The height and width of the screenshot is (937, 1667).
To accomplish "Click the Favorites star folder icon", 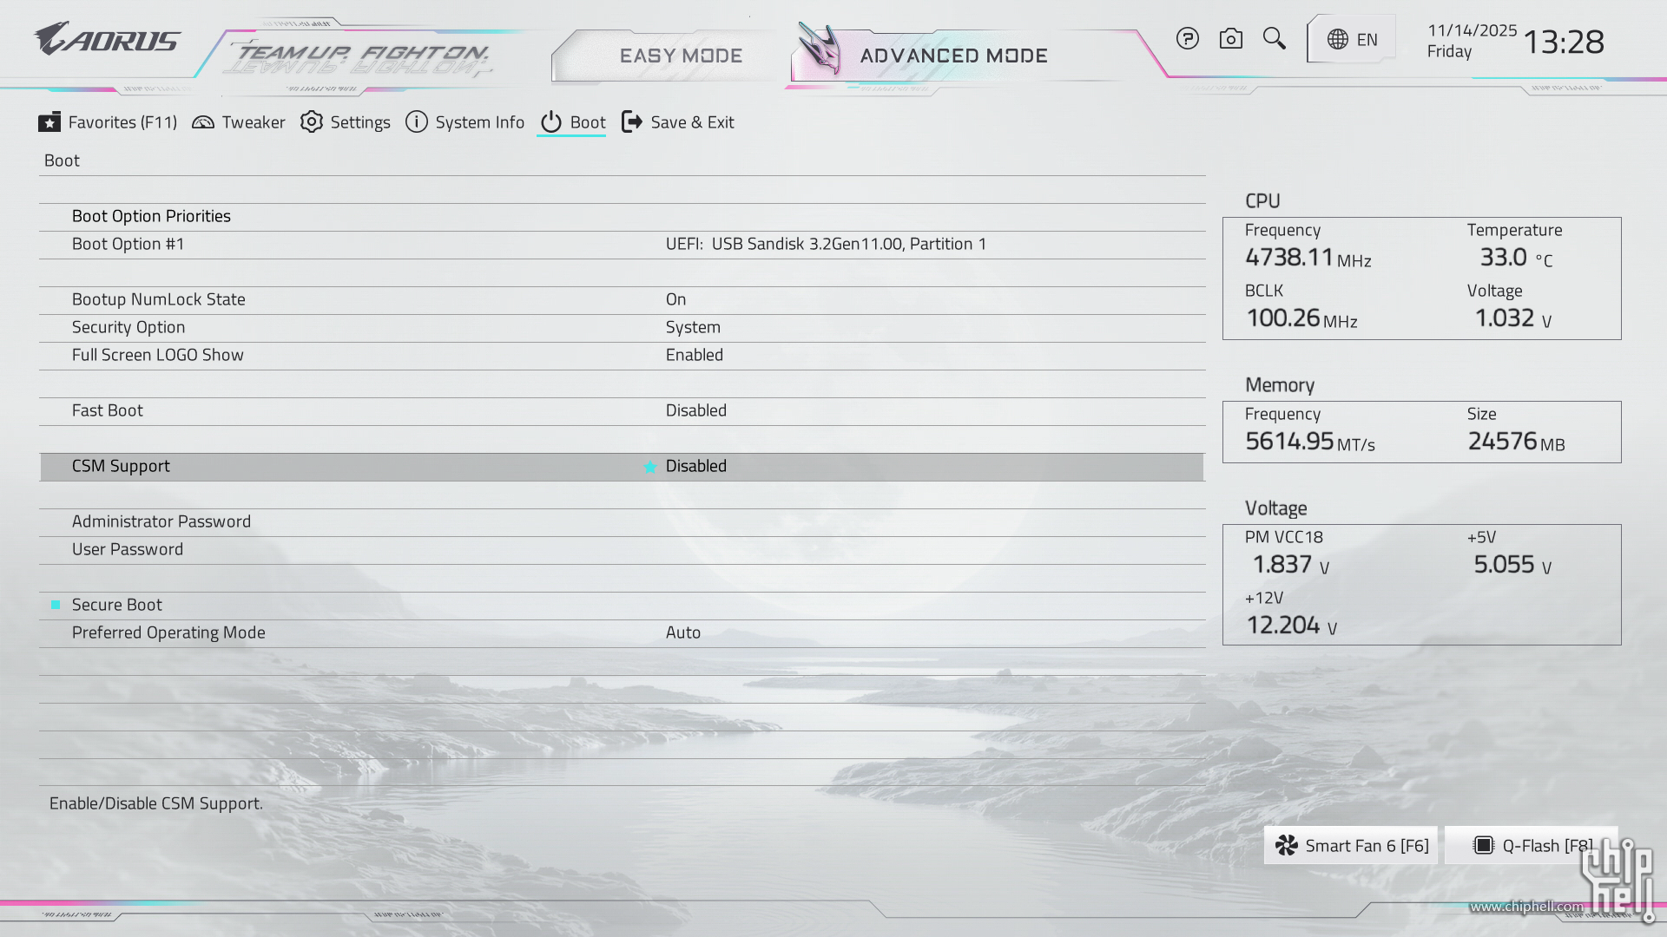I will (x=49, y=122).
